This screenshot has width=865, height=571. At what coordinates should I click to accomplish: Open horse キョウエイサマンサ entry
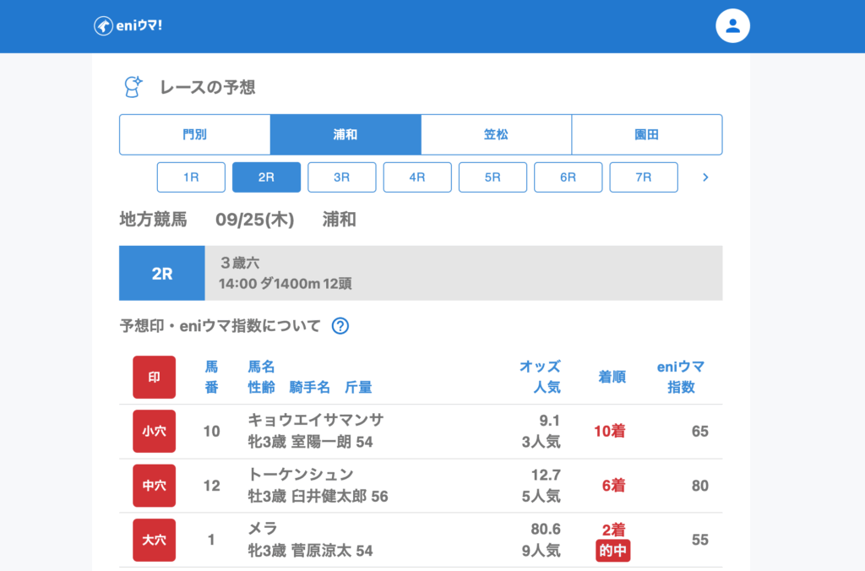[x=316, y=420]
